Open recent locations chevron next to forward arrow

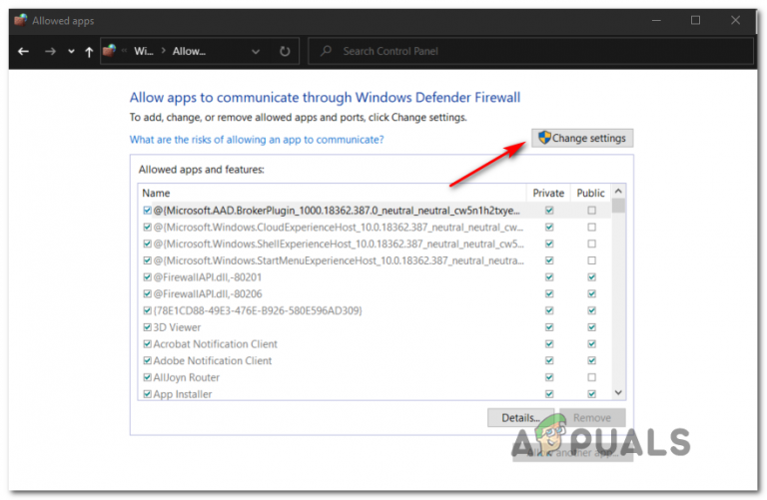72,51
